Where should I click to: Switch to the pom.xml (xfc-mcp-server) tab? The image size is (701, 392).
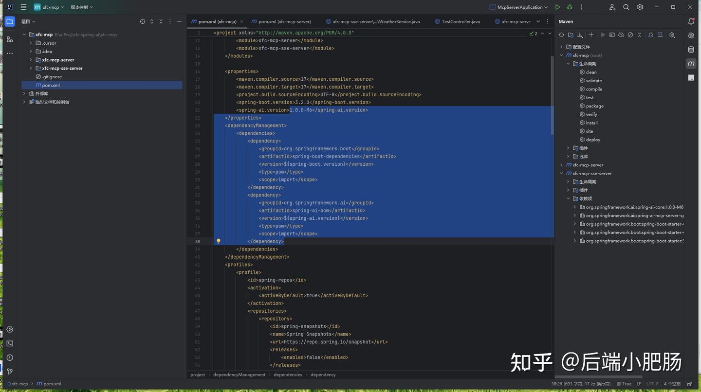point(281,21)
